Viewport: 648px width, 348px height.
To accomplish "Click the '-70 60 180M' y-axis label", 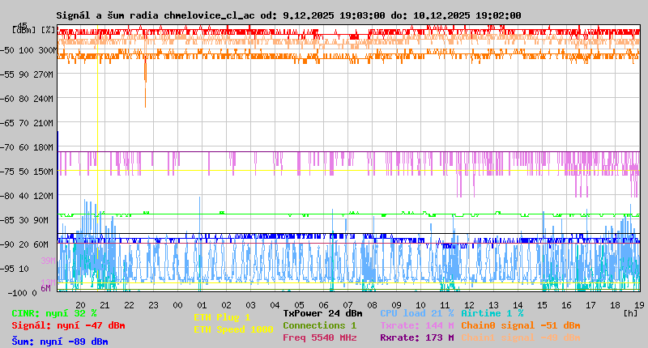I will [28, 147].
